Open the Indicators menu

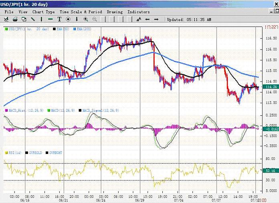138,12
